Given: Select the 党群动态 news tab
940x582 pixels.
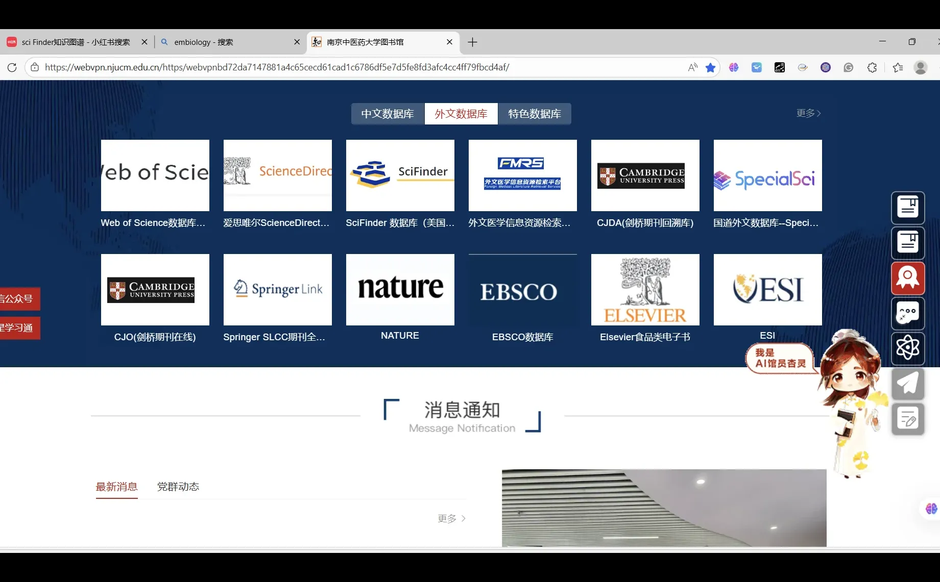Looking at the screenshot, I should [178, 487].
